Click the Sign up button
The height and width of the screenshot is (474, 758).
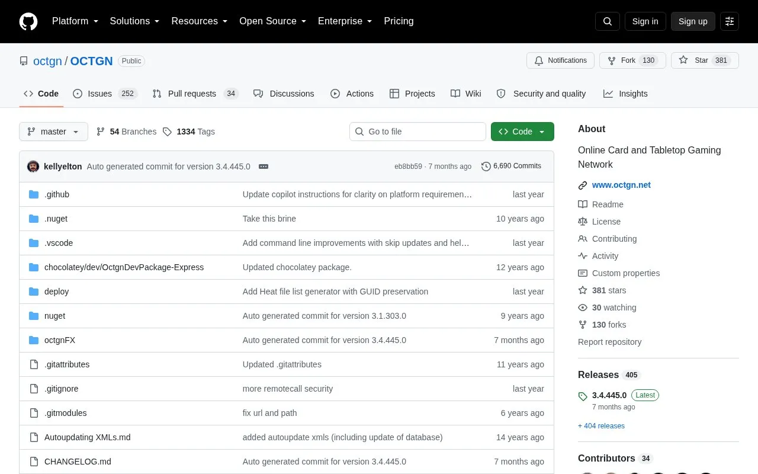point(693,21)
